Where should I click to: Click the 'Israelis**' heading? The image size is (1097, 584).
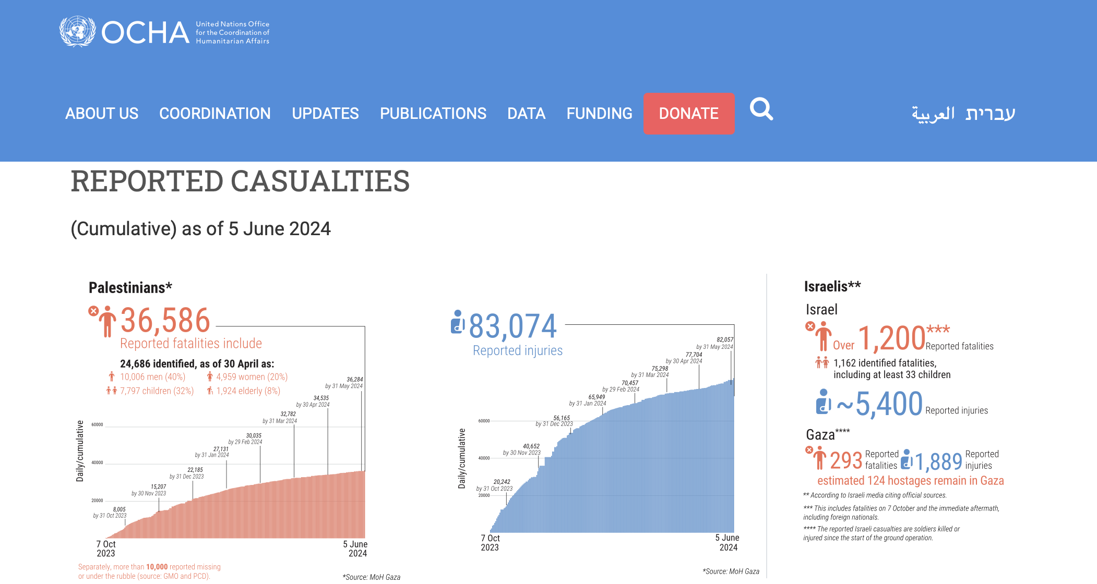pos(832,286)
